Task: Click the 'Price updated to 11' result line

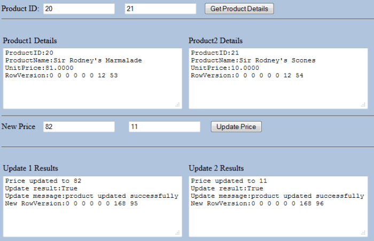Action: coord(229,181)
